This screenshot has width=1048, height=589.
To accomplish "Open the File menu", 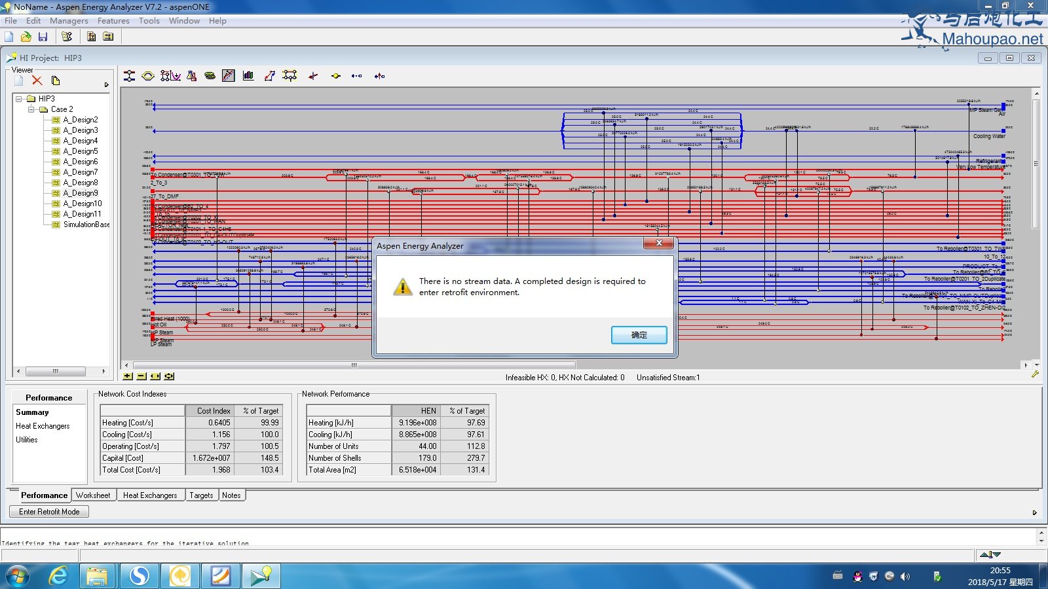I will pyautogui.click(x=10, y=20).
